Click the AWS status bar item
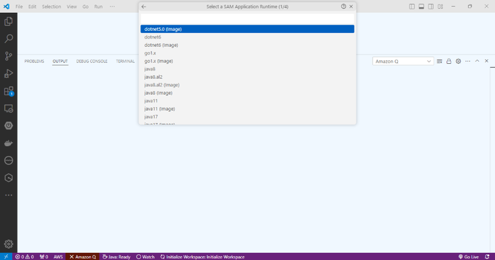Screen dimensions: 495x260 pos(58,257)
